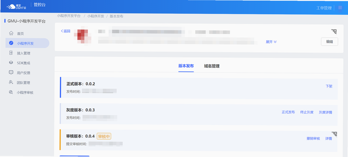Click 终止灰度 for version 0.0.3
This screenshot has width=348, height=157.
tap(307, 112)
